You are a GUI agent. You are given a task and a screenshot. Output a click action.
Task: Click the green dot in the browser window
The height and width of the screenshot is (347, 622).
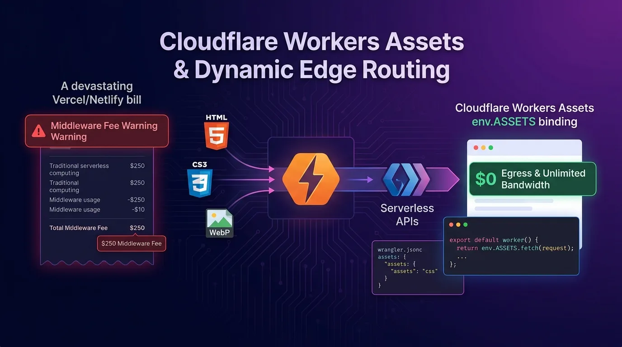[x=491, y=148]
